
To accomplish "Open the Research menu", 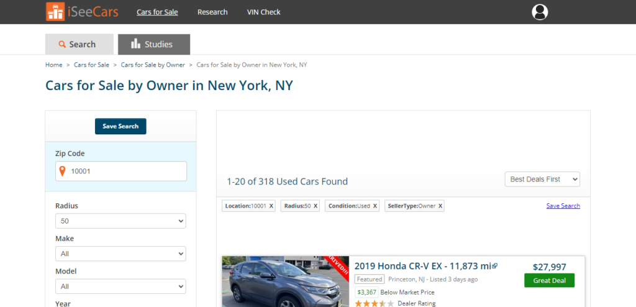I will (212, 12).
